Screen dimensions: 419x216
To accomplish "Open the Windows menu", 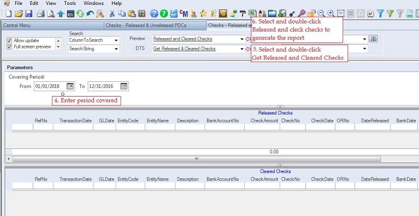I will coord(93,3).
